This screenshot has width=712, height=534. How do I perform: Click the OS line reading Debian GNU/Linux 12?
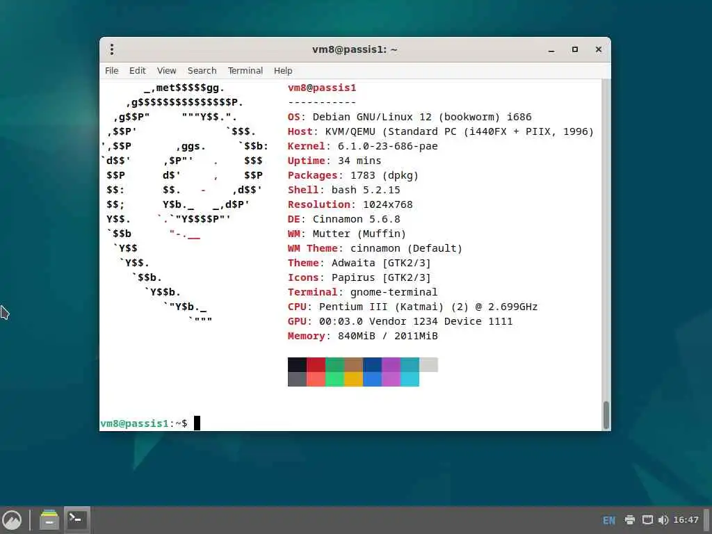[410, 117]
